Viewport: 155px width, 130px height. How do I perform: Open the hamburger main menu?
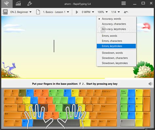[x=124, y=3]
